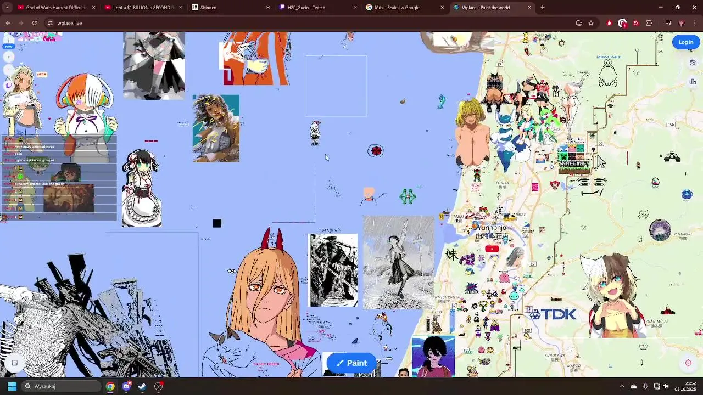This screenshot has width=703, height=395.
Task: Go back to the previous page
Action: point(8,23)
